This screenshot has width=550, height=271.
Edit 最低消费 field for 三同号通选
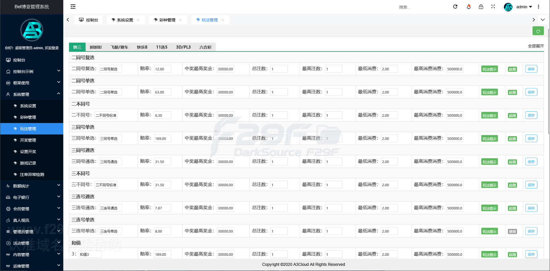click(x=389, y=162)
